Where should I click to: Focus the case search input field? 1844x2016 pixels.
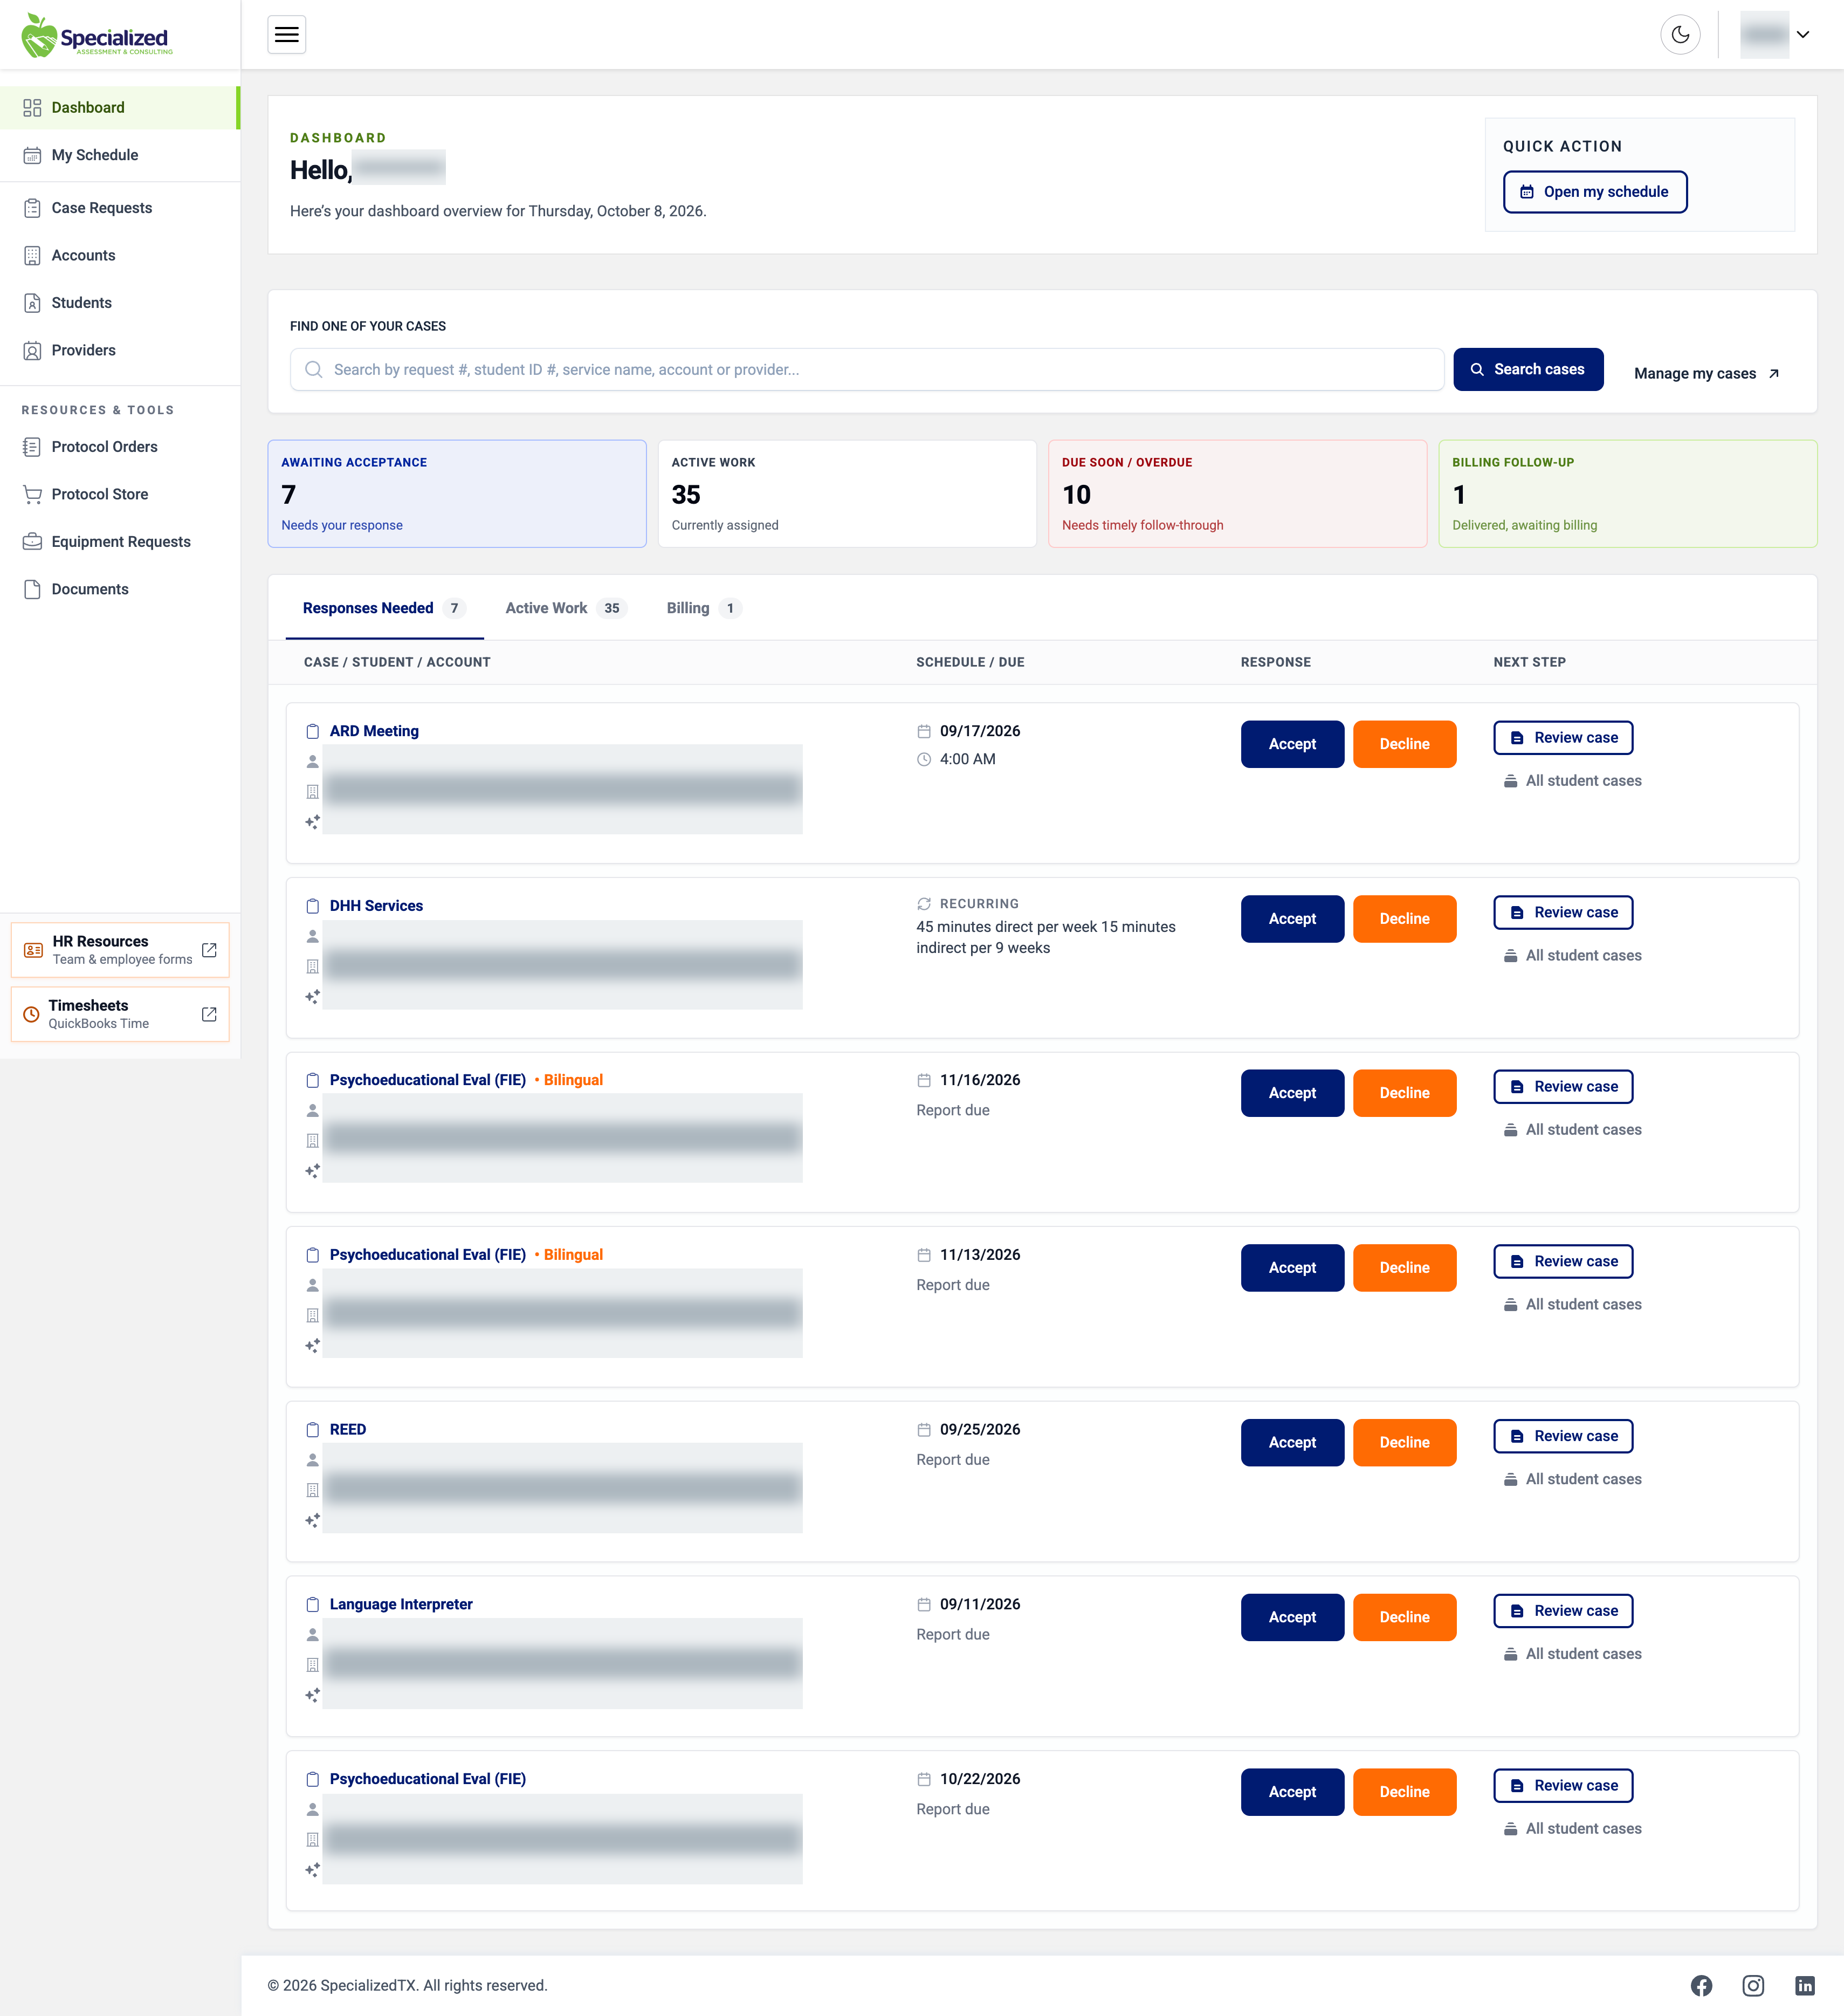[866, 369]
